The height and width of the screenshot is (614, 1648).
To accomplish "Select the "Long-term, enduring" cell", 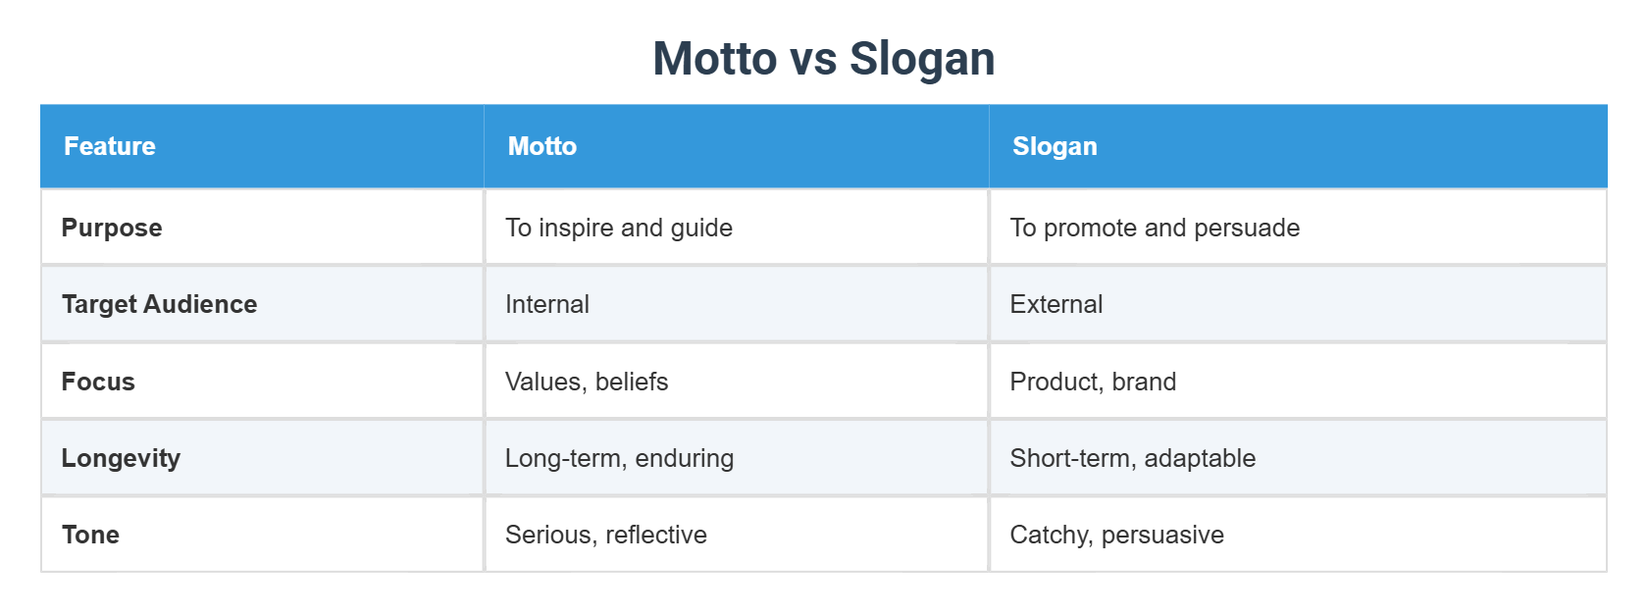I will coord(619,458).
